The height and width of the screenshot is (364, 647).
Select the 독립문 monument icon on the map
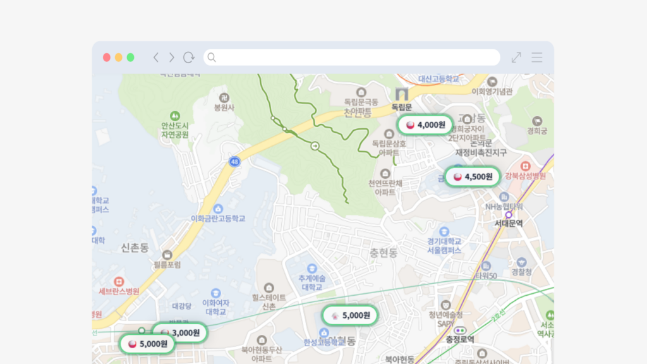pos(402,94)
